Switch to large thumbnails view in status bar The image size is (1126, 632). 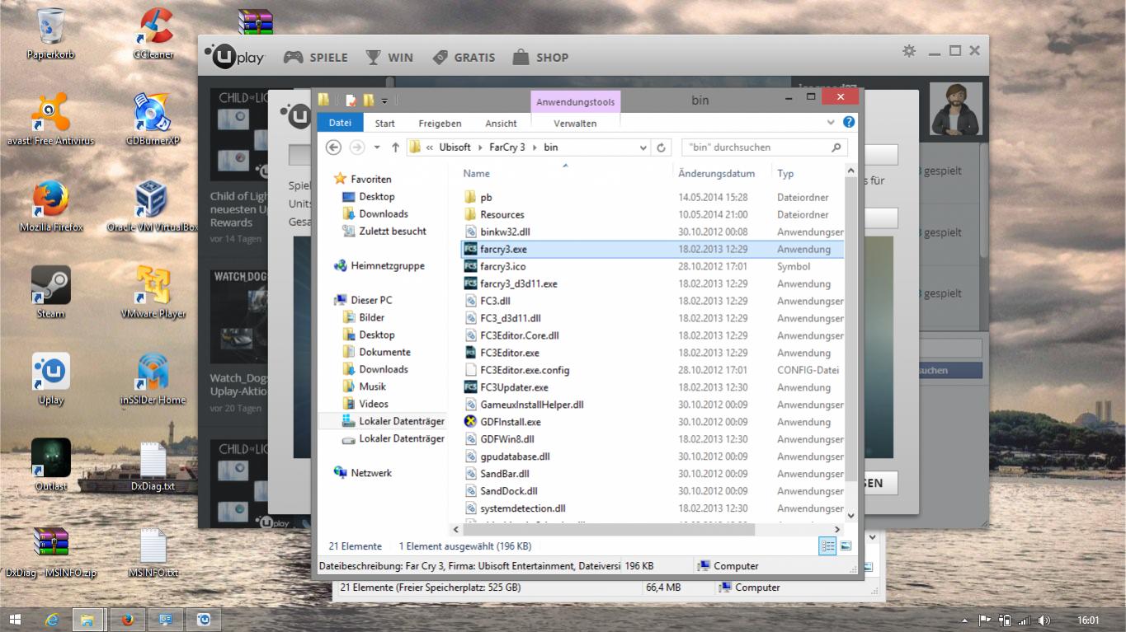point(846,545)
